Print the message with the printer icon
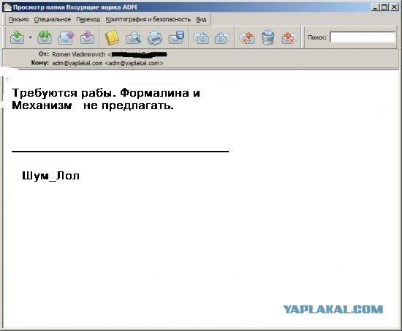Screen dimensions: 402x331 155,37
